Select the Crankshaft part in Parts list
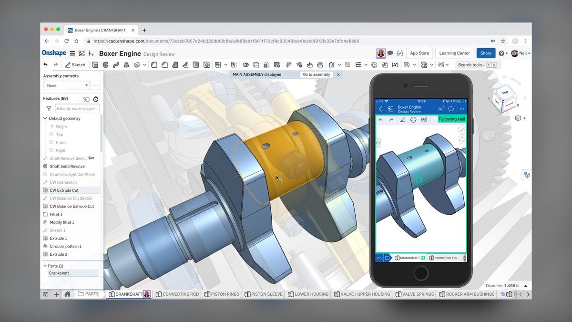The height and width of the screenshot is (322, 572). pyautogui.click(x=73, y=273)
